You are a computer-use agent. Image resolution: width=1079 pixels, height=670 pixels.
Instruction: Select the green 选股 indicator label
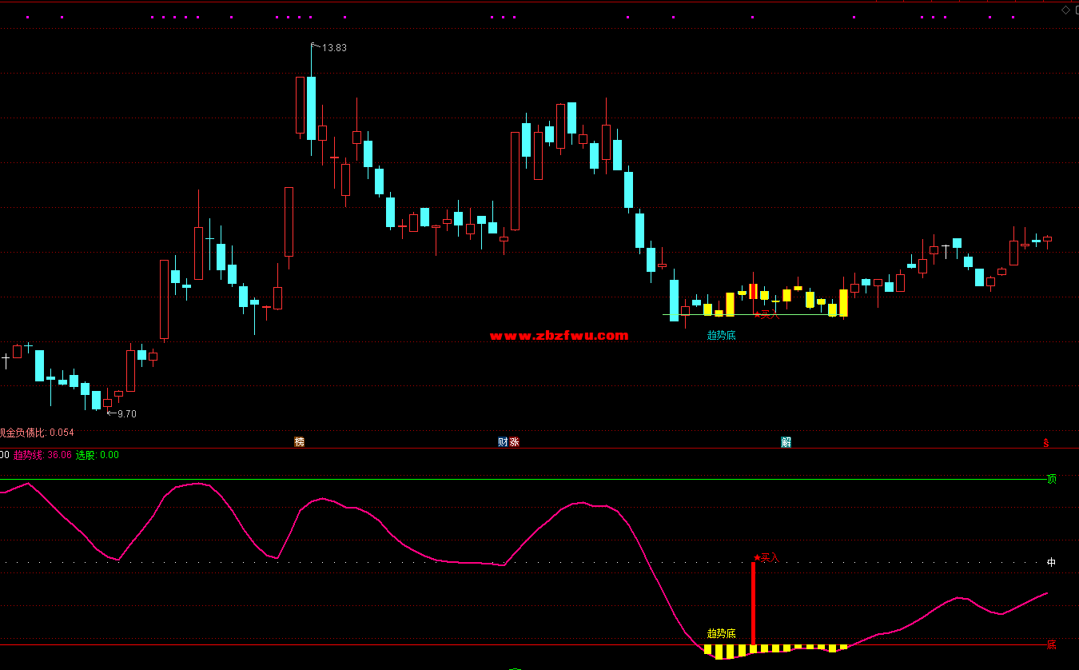[x=97, y=455]
